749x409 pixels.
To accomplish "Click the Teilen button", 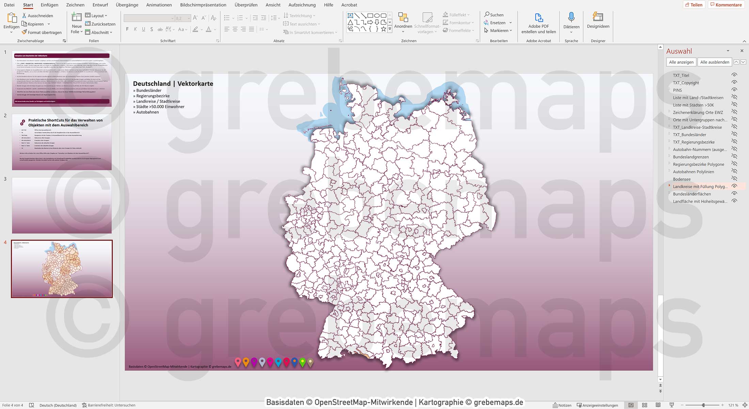I will (695, 4).
